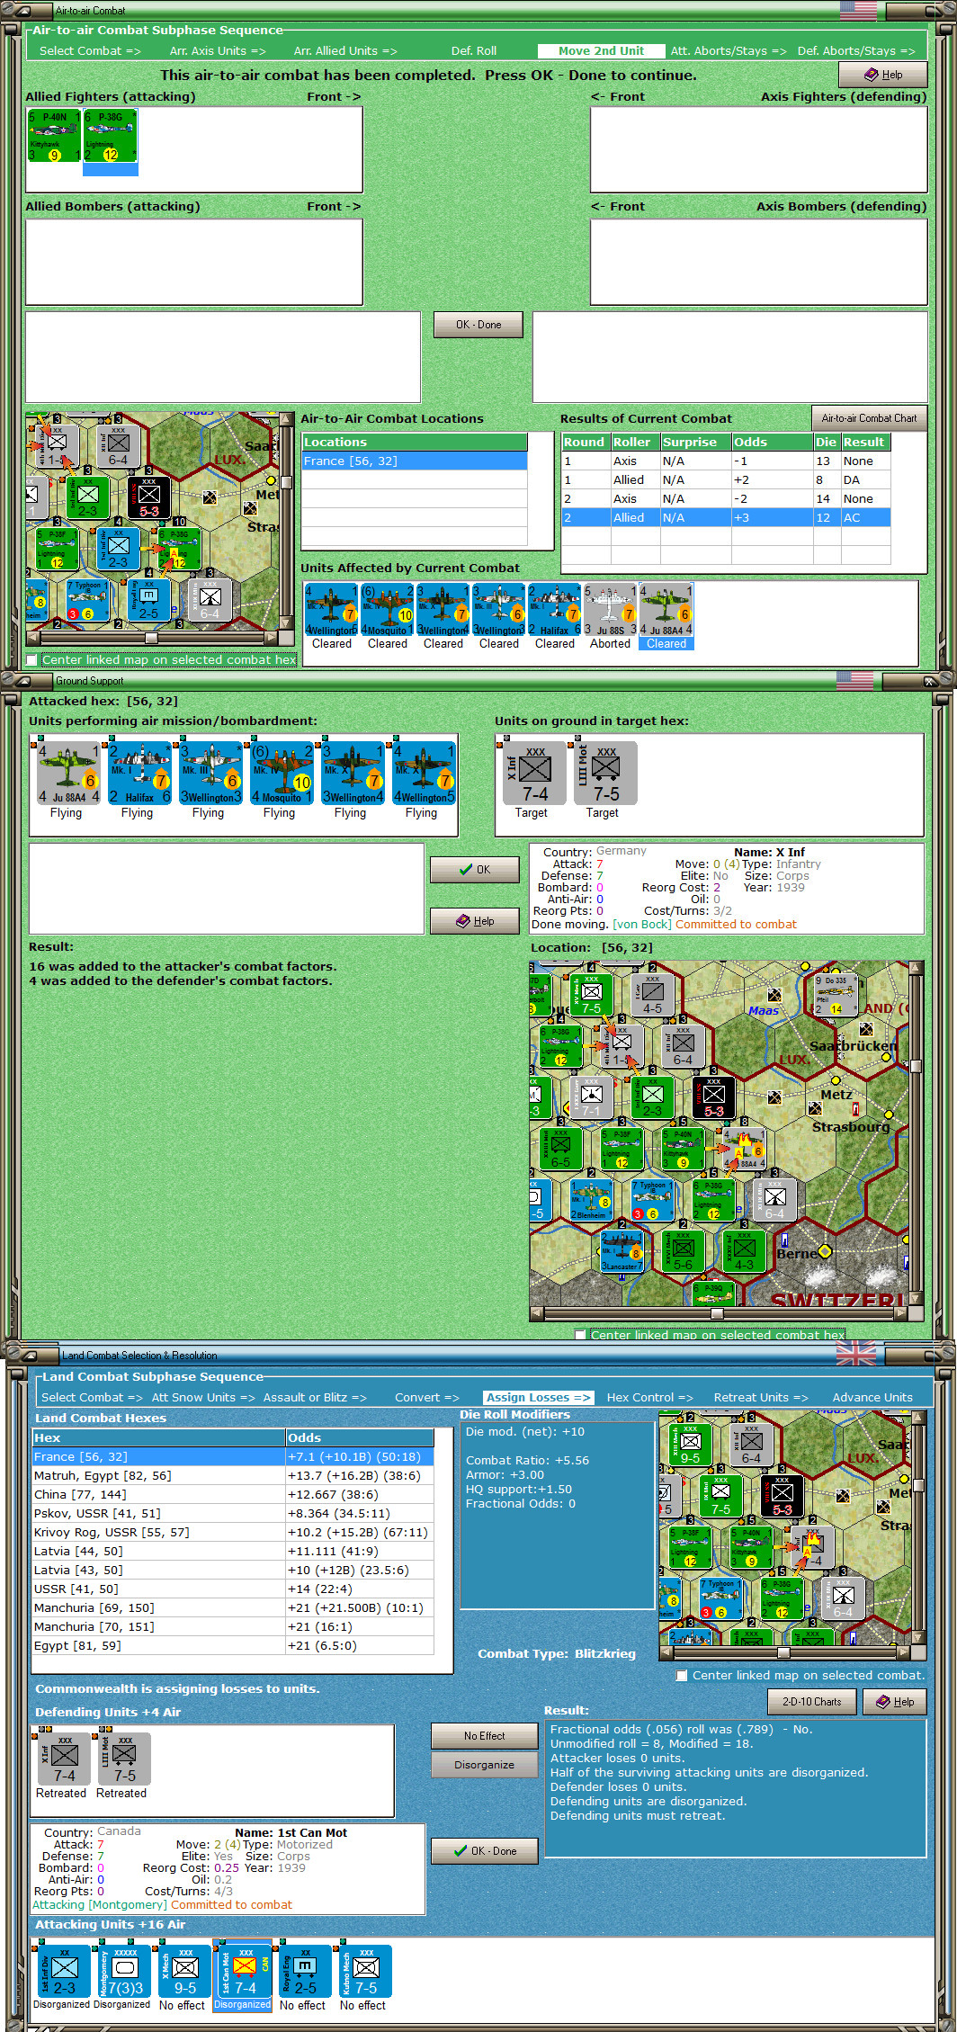Click OK in Ground Support window
This screenshot has width=957, height=2032.
pos(475,870)
